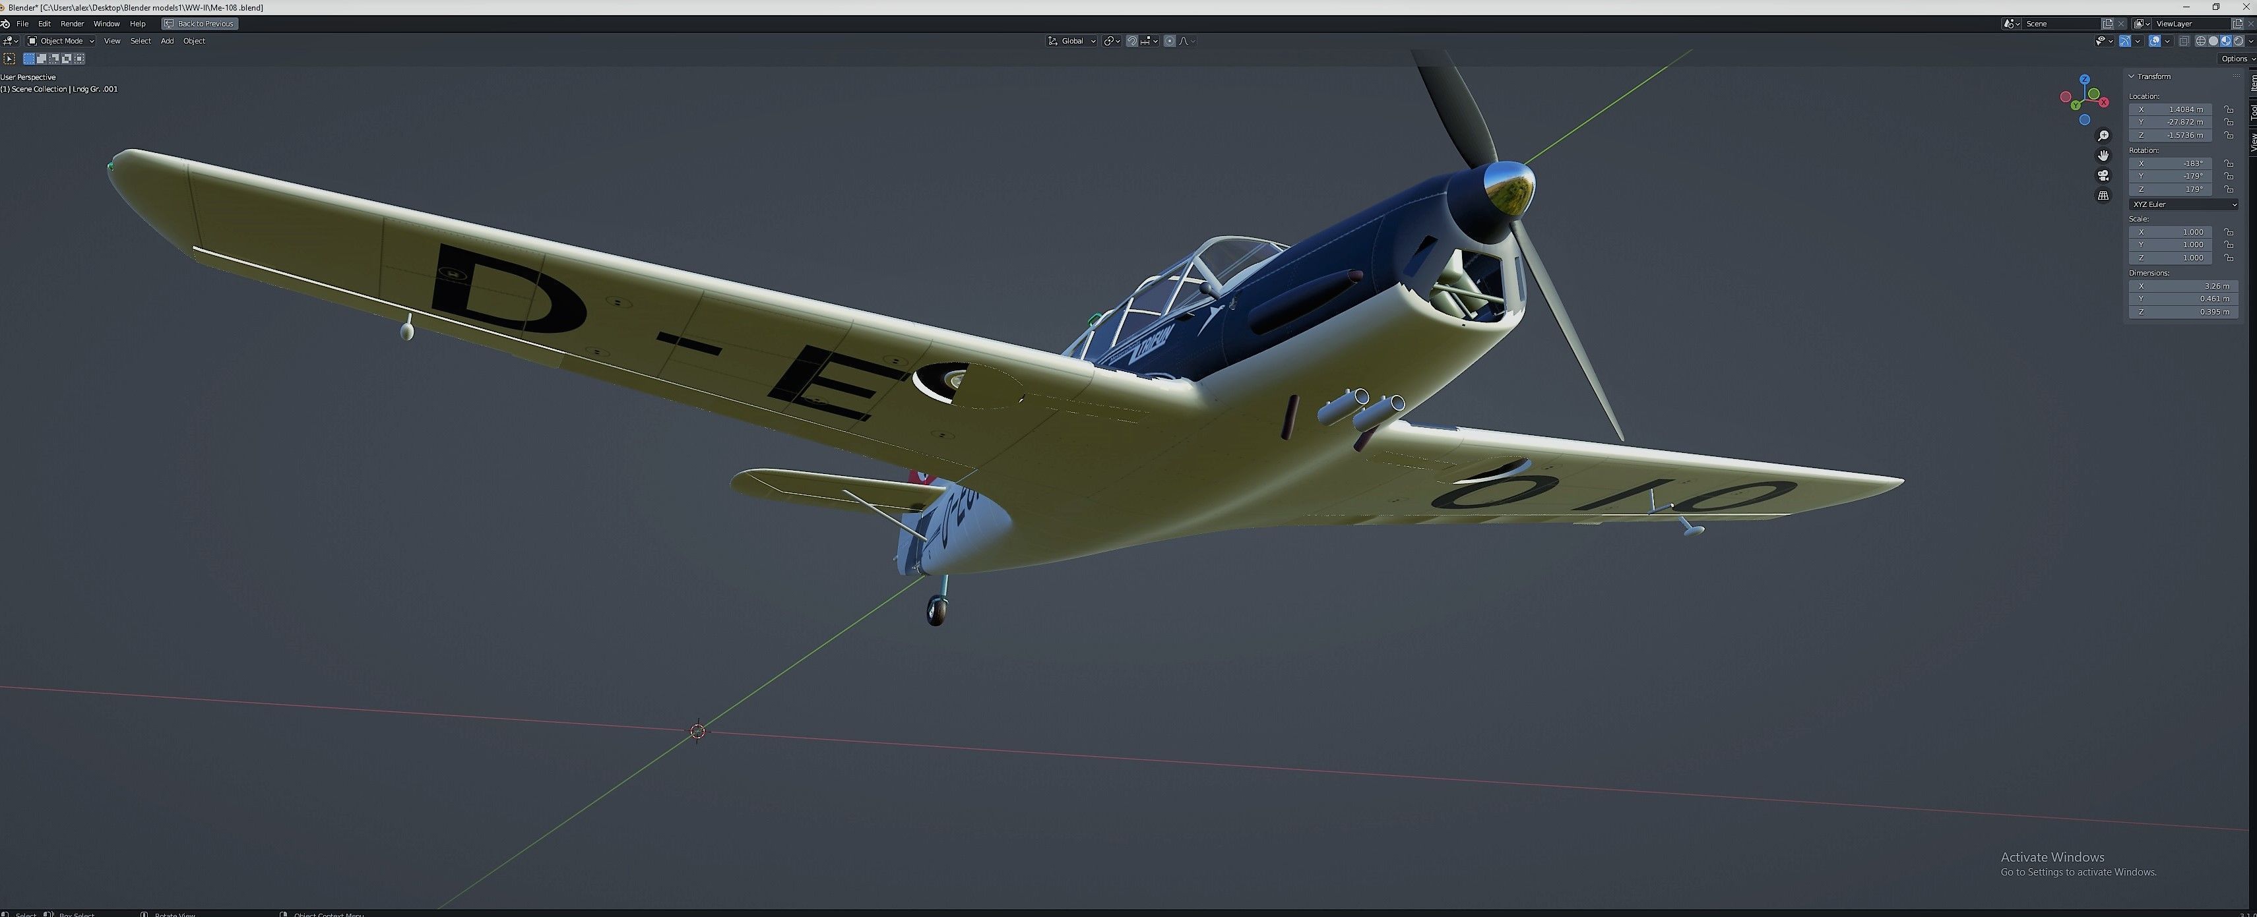The height and width of the screenshot is (917, 2257).
Task: Open the File menu
Action: pos(23,24)
